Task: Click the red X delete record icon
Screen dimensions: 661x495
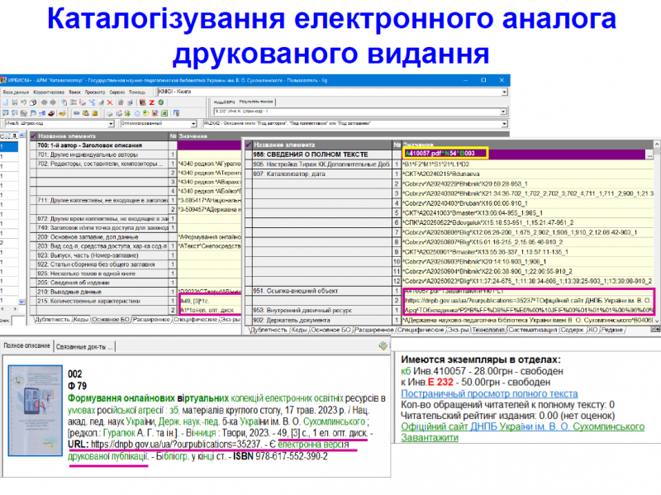Action: coord(110,102)
